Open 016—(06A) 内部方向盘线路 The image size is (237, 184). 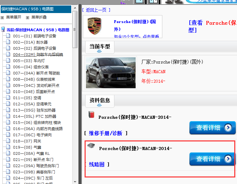tap(38, 129)
